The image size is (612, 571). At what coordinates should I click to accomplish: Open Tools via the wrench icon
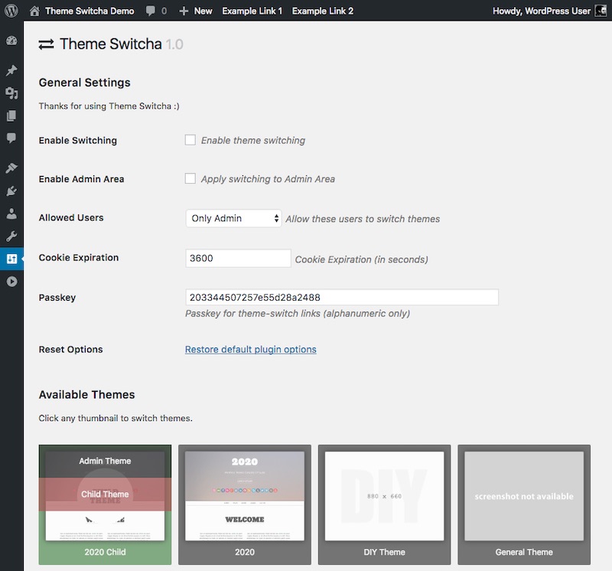click(x=11, y=237)
